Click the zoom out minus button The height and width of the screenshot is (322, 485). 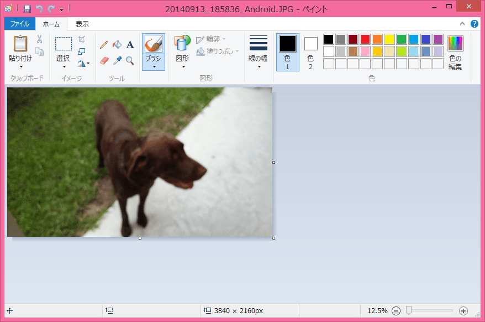pyautogui.click(x=396, y=311)
